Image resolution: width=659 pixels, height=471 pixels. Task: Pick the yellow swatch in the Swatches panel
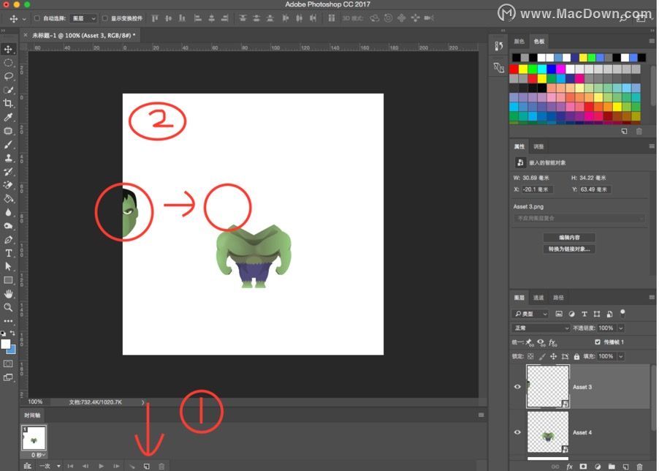point(523,69)
